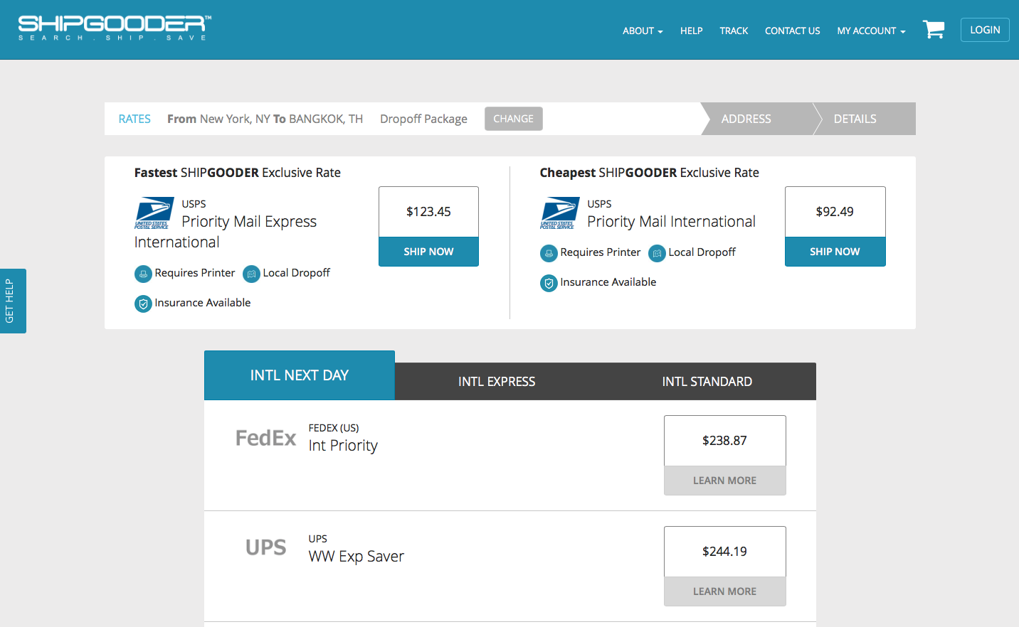Screen dimensions: 1019x627
Task: Click the UPS carrier logo
Action: (x=265, y=547)
